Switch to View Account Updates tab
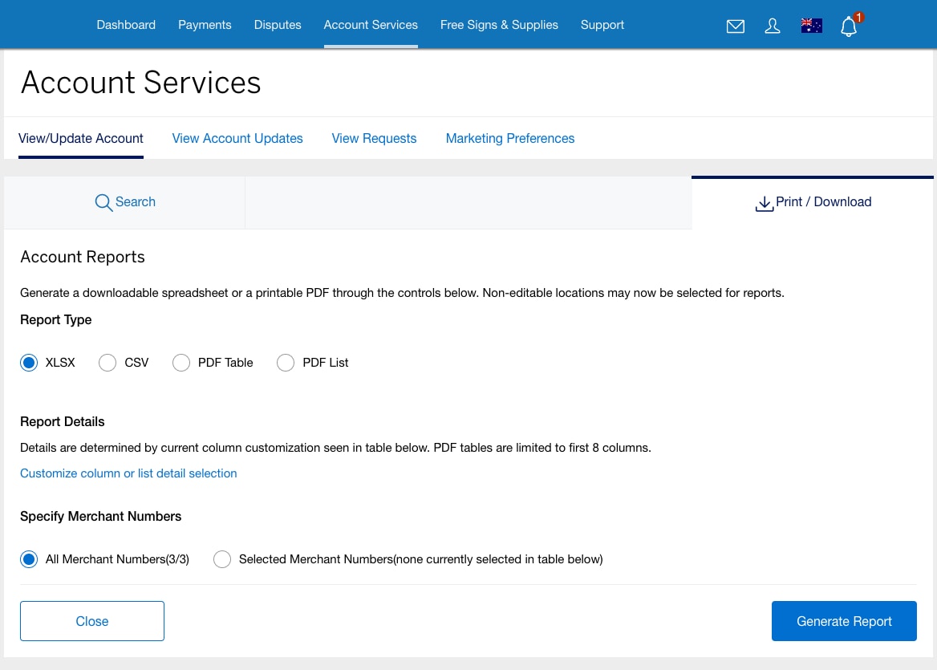 237,139
